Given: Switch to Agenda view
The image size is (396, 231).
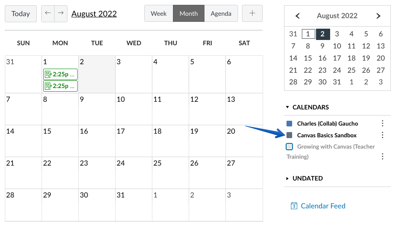Looking at the screenshot, I should 221,13.
